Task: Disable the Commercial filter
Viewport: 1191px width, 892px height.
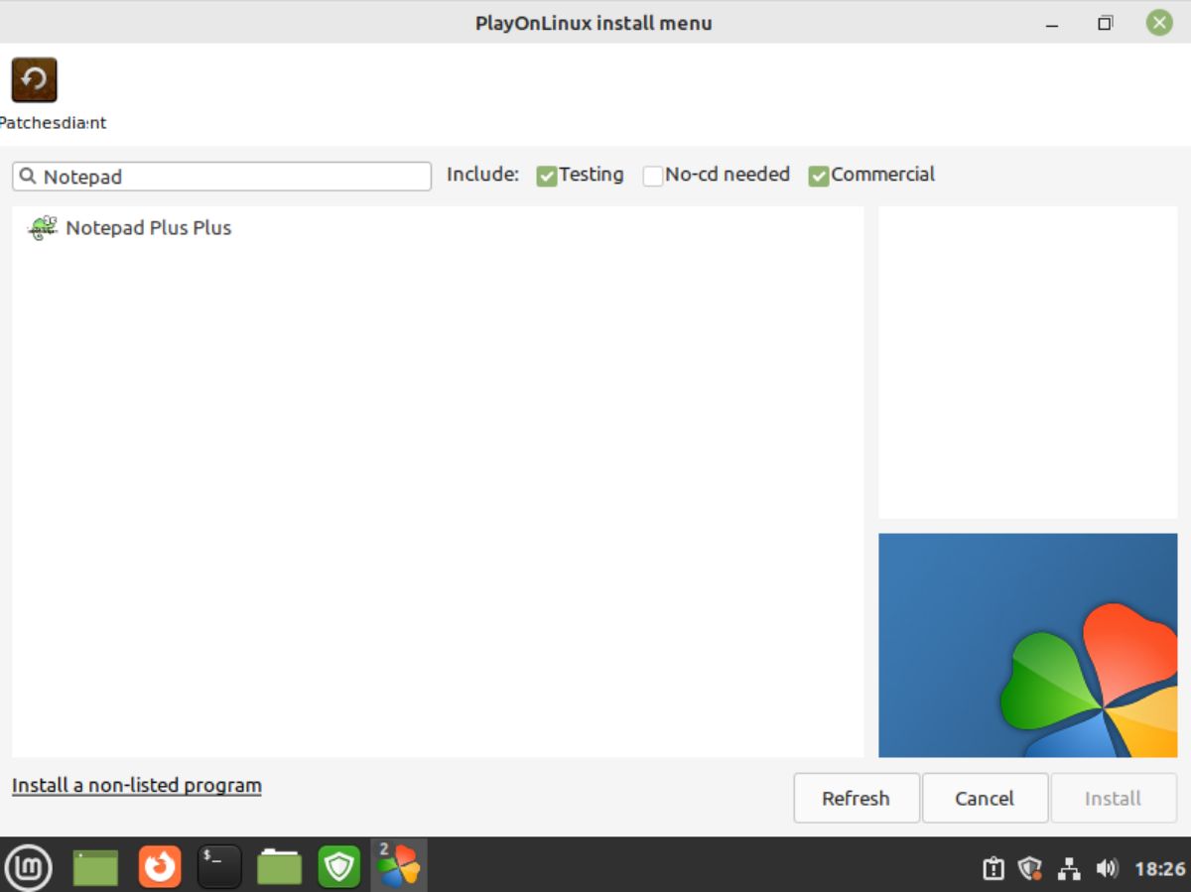Action: [818, 175]
